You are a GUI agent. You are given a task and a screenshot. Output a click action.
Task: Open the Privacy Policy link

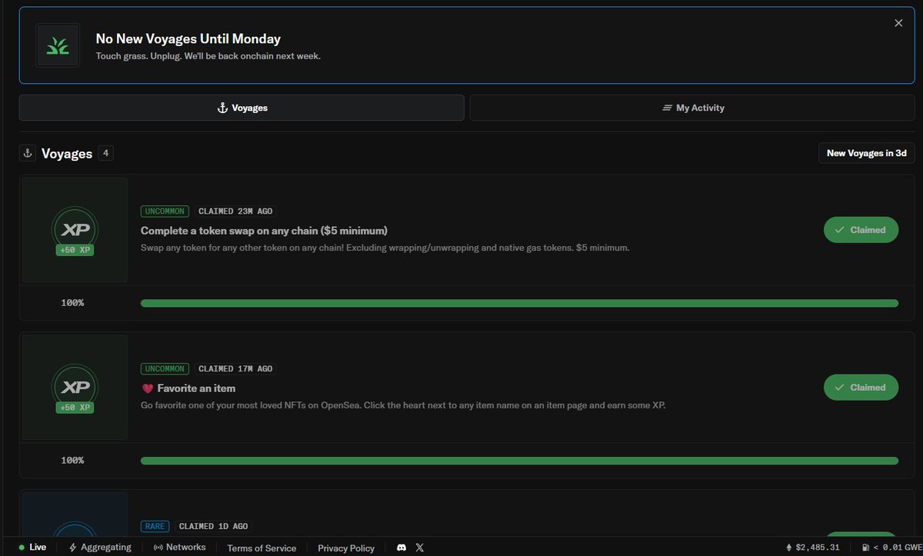click(346, 548)
